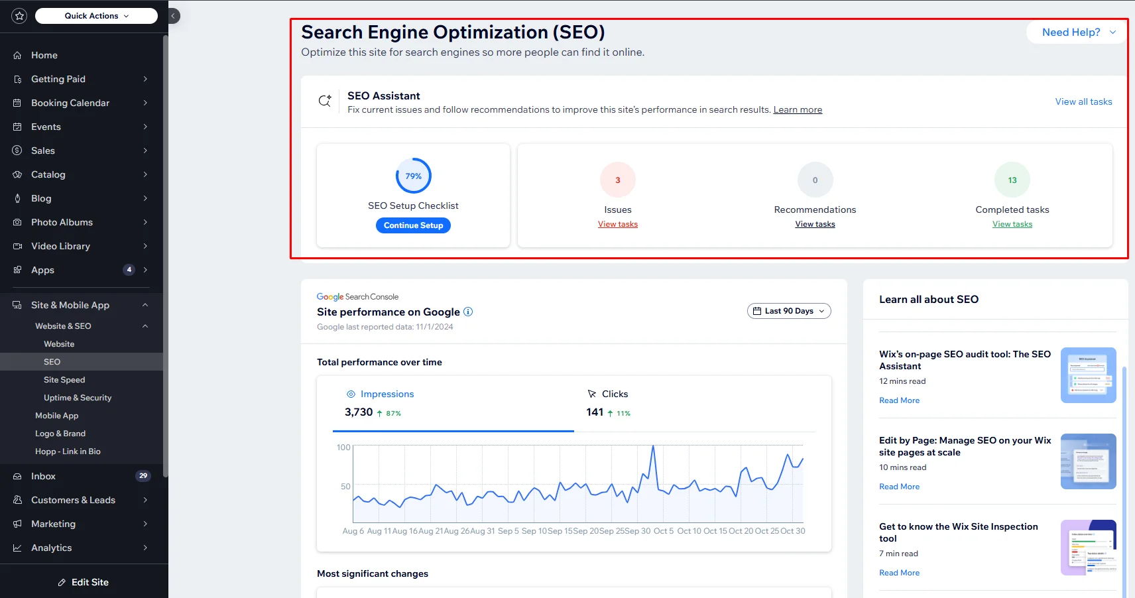Click the 29 notification badge on Inbox
Screen dimensions: 1135x598
143,476
